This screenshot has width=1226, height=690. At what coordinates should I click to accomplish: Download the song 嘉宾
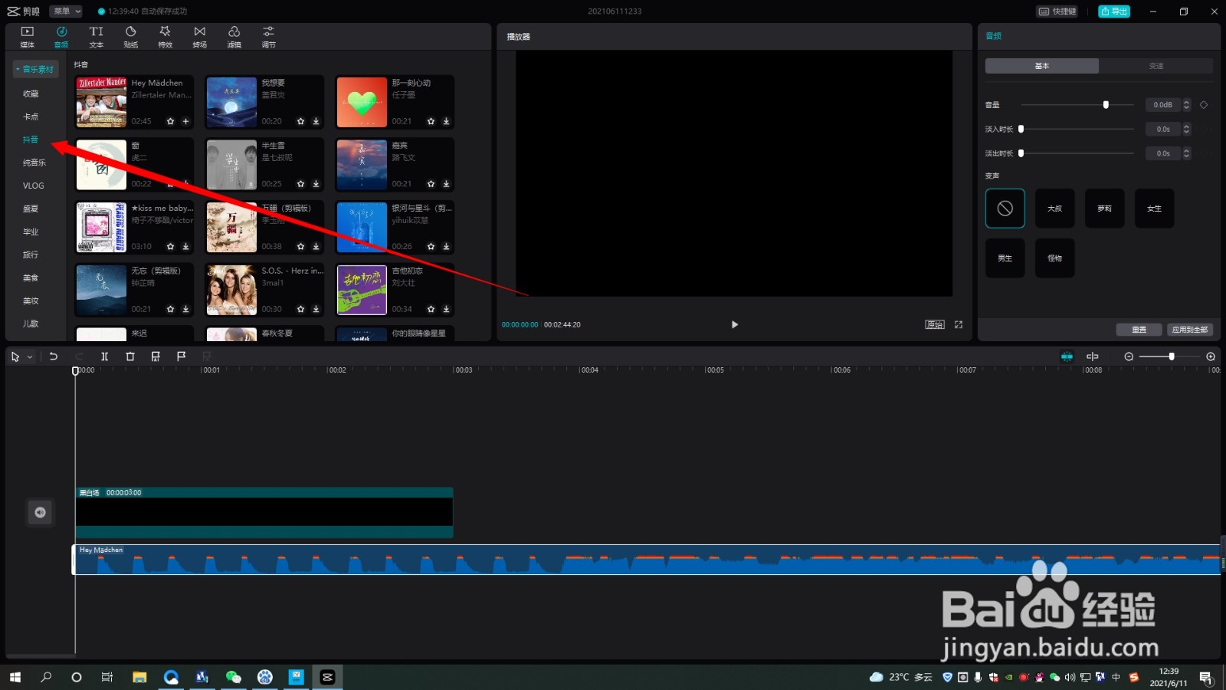[x=446, y=184]
